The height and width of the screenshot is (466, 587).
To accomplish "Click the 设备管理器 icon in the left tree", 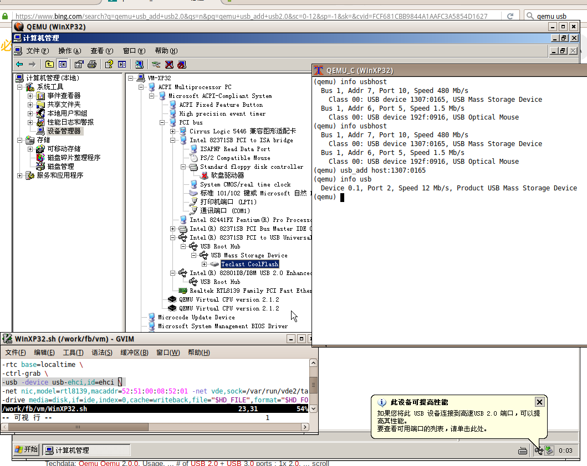I will pyautogui.click(x=40, y=131).
